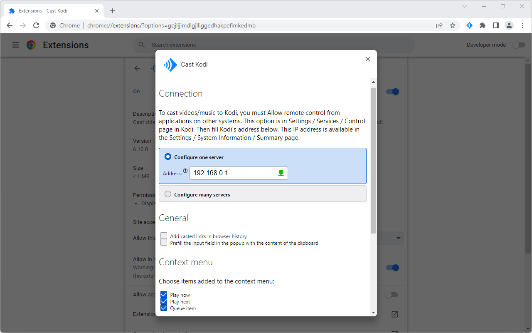The image size is (532, 333).
Task: Open a new browser tab
Action: tap(113, 11)
